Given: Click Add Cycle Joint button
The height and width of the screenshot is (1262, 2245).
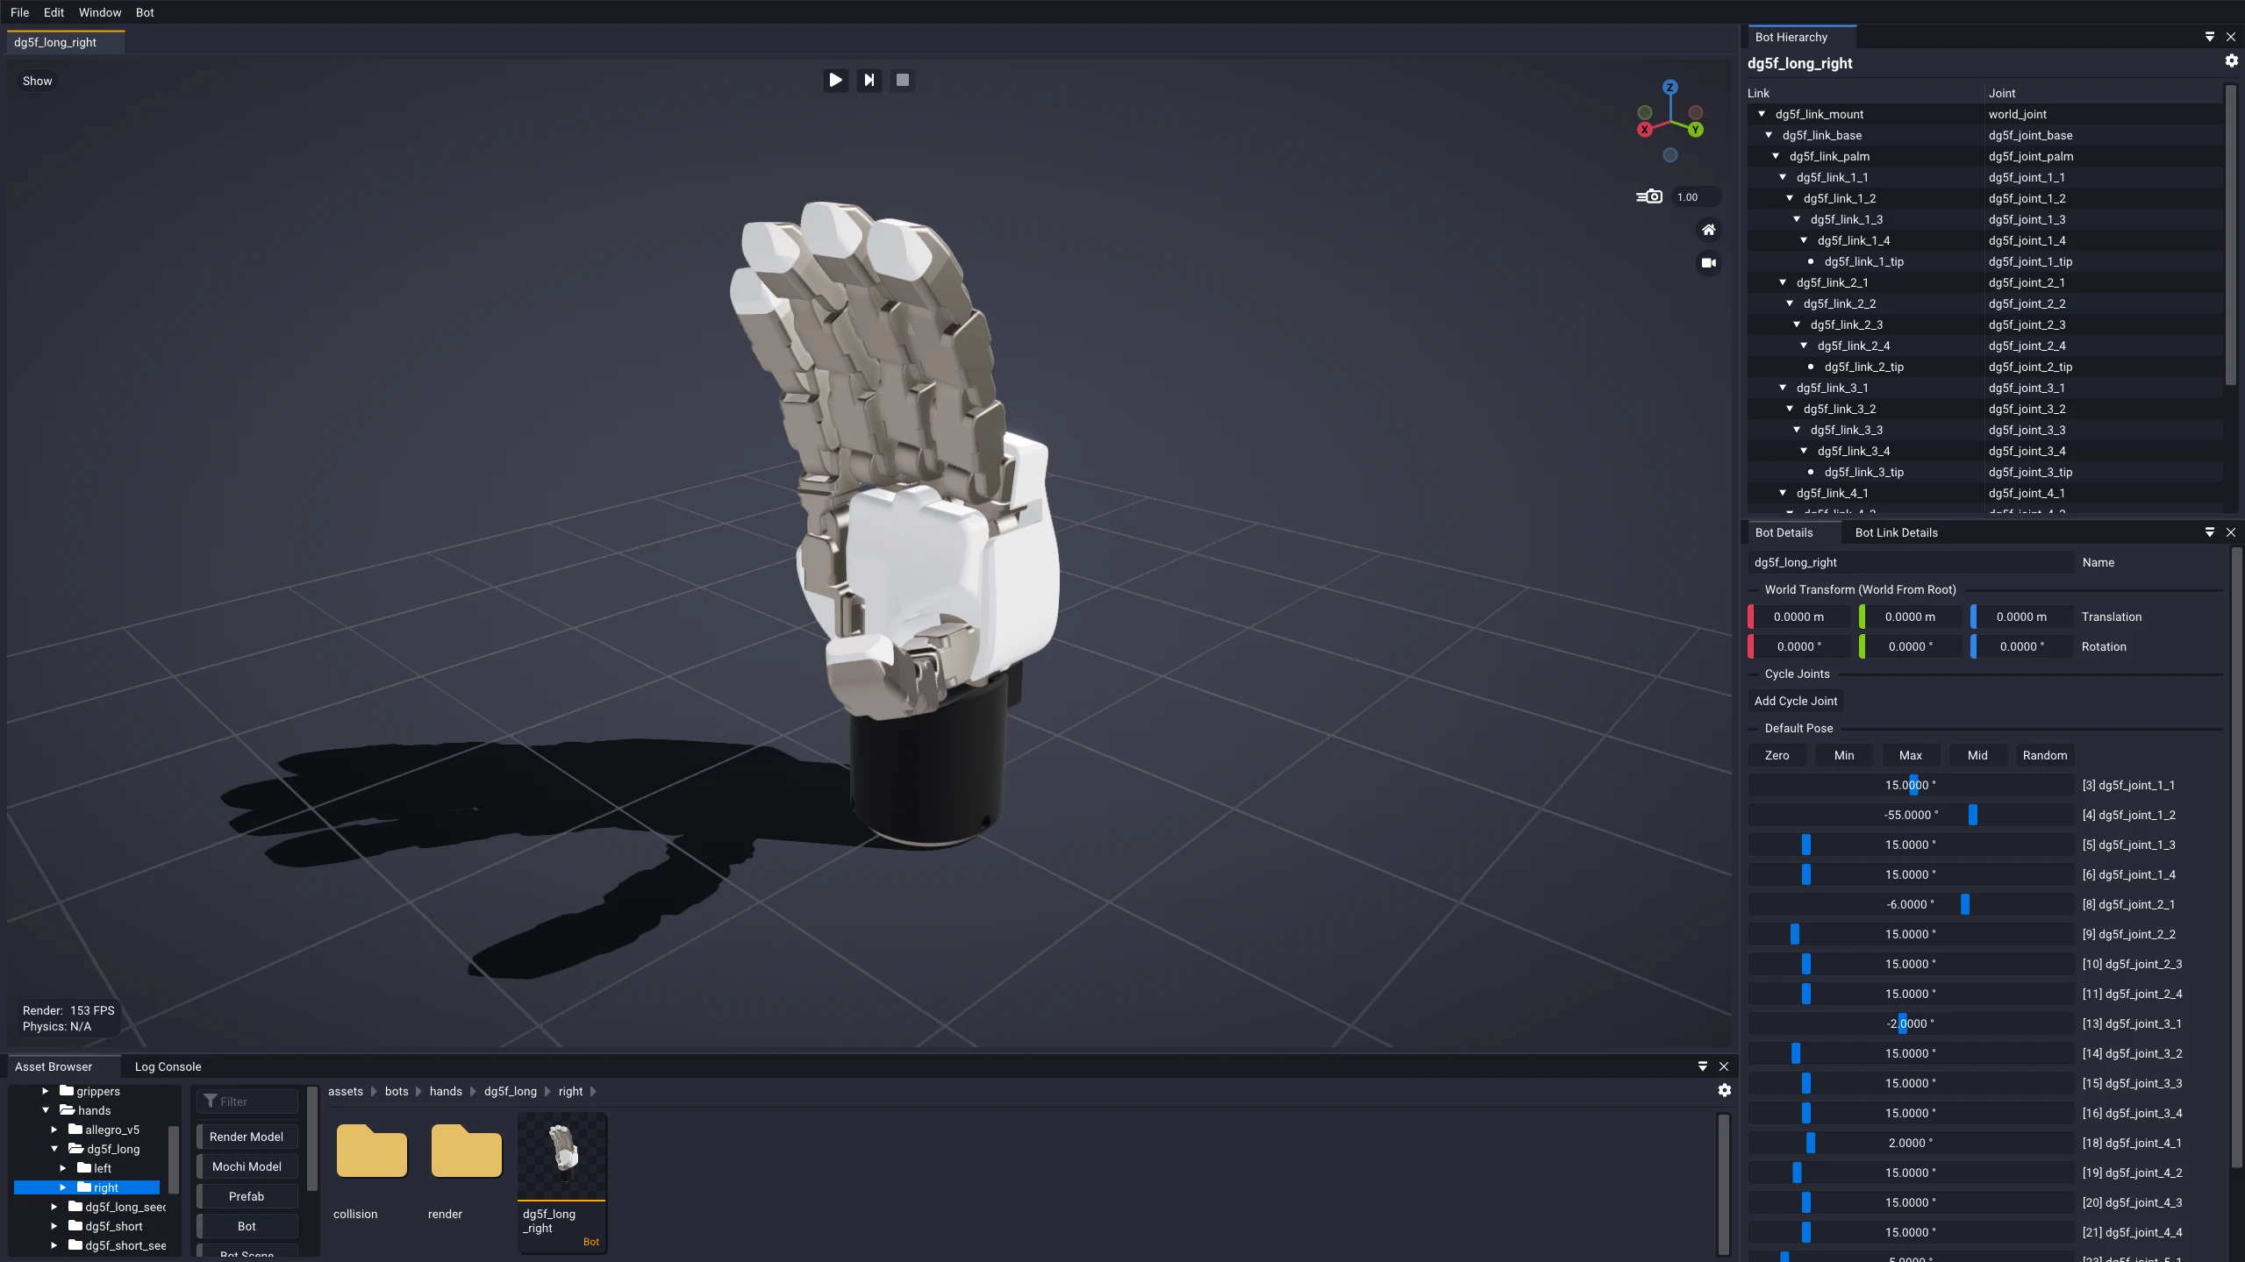Looking at the screenshot, I should pos(1795,701).
